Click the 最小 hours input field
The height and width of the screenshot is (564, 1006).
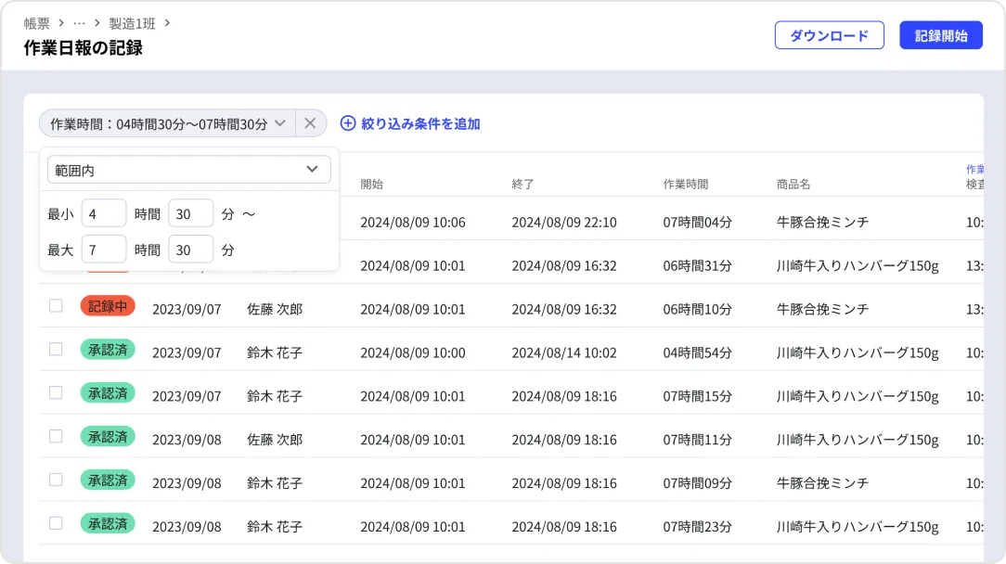(104, 213)
